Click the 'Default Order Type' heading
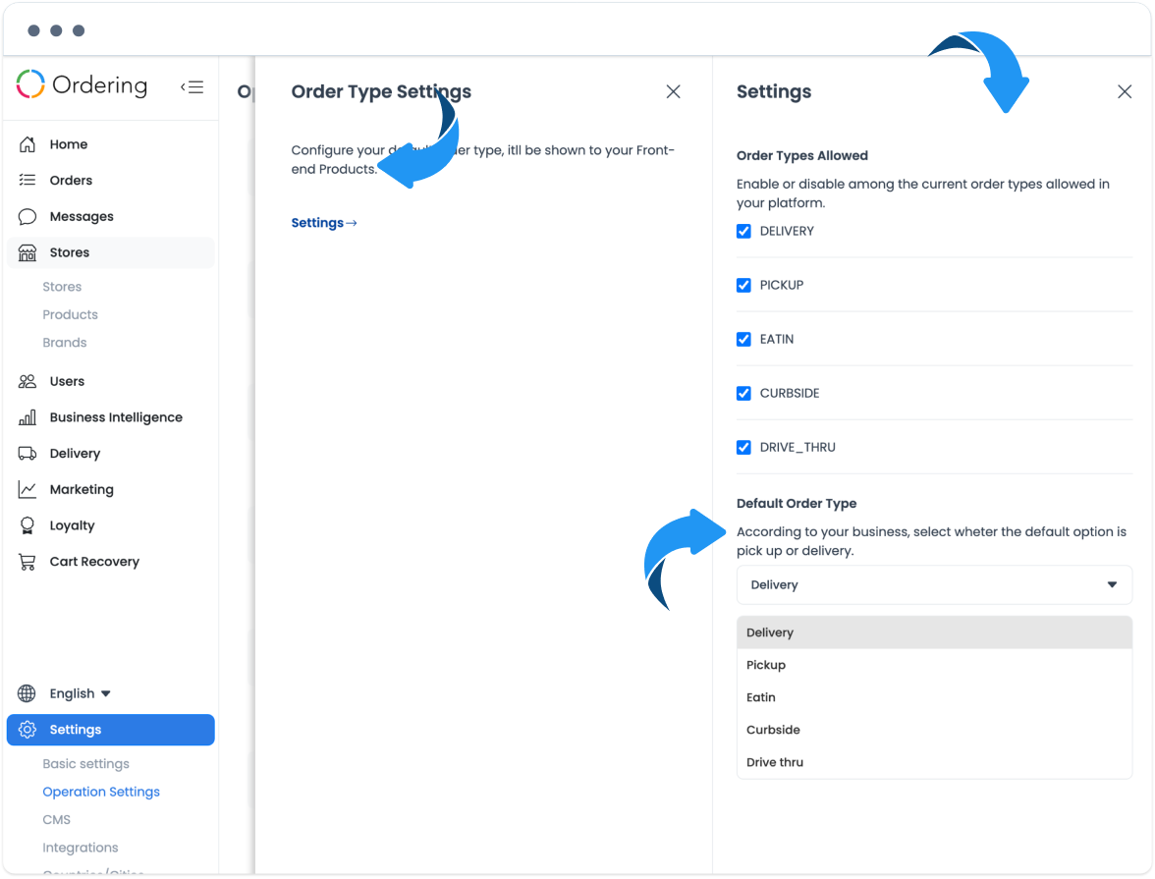Viewport: 1155px width, 879px height. [x=797, y=503]
